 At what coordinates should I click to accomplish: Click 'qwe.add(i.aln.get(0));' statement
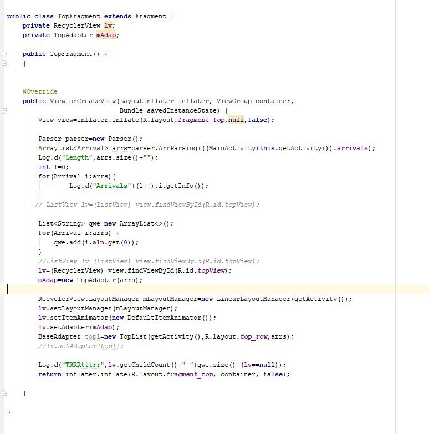(x=96, y=242)
